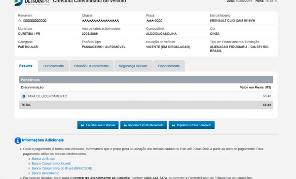296x179 pixels.
Task: Click the ALCOOL/GASOLINA fuel value
Action: [x=161, y=34]
